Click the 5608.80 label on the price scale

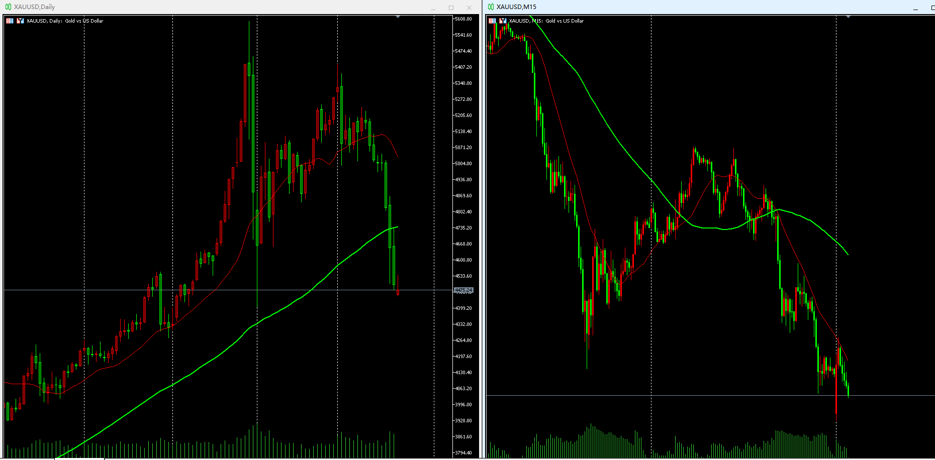point(463,19)
